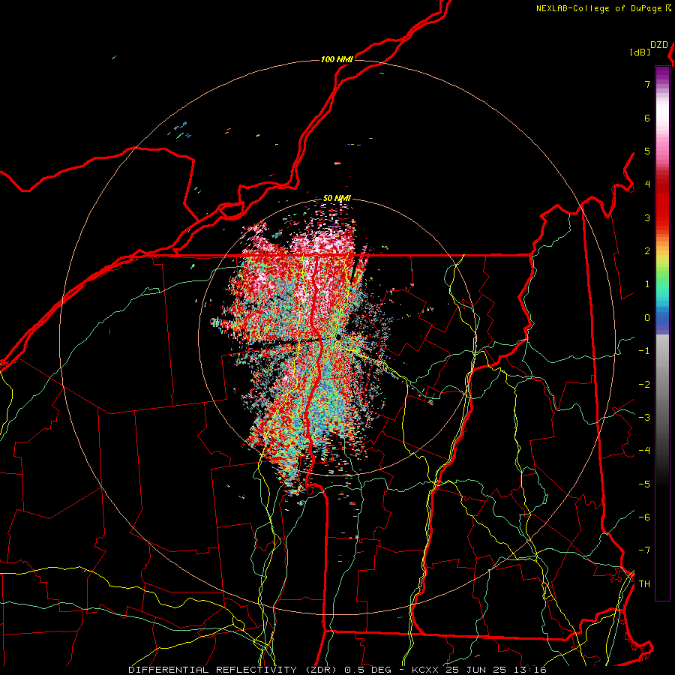Click the -2 value on the dB scale
The image size is (675, 675).
point(644,384)
